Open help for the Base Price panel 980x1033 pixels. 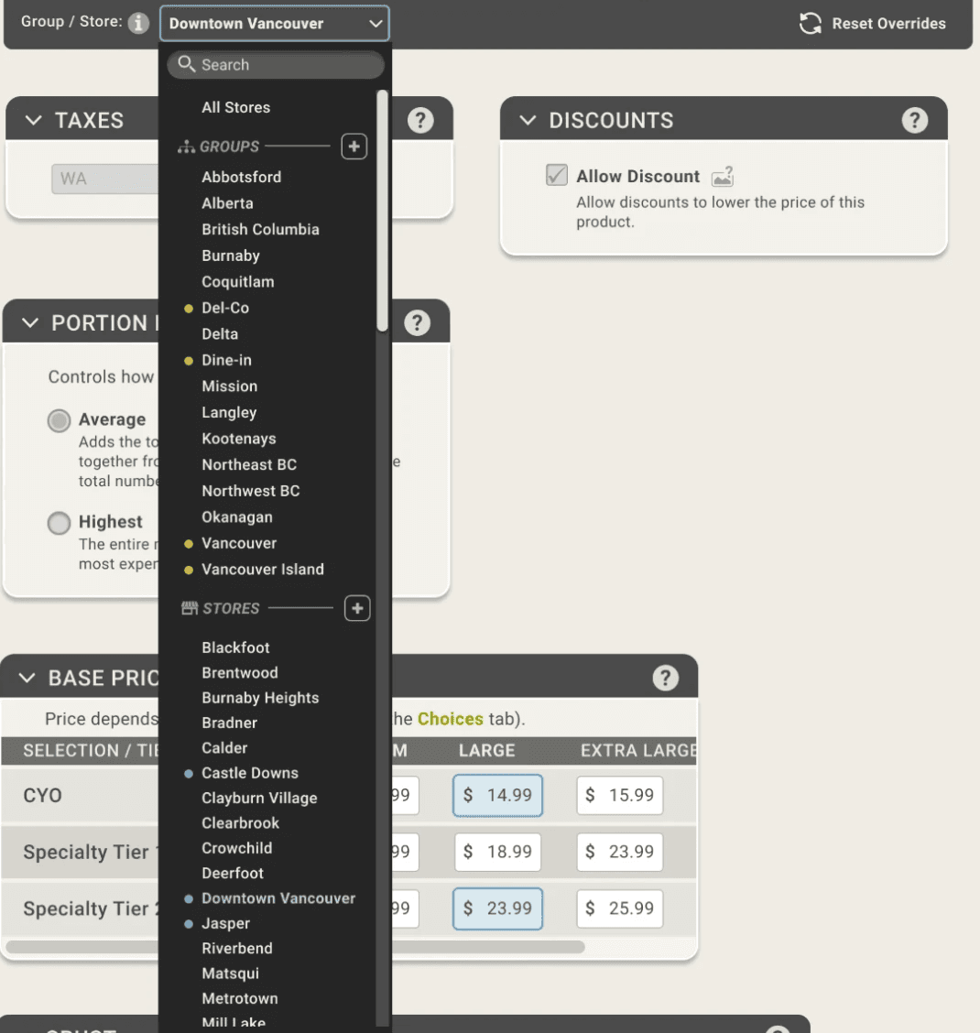[666, 678]
